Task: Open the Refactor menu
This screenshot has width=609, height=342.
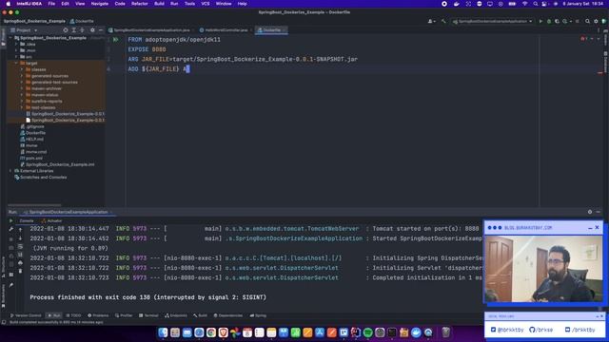Action: 140,4
